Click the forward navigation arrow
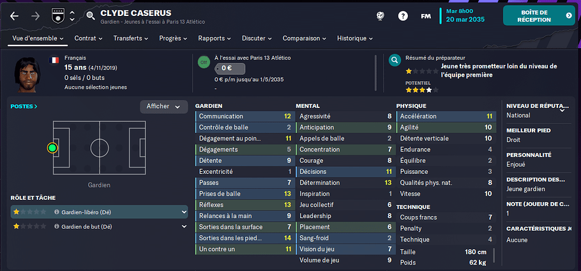Image resolution: width=581 pixels, height=271 pixels. click(x=36, y=16)
